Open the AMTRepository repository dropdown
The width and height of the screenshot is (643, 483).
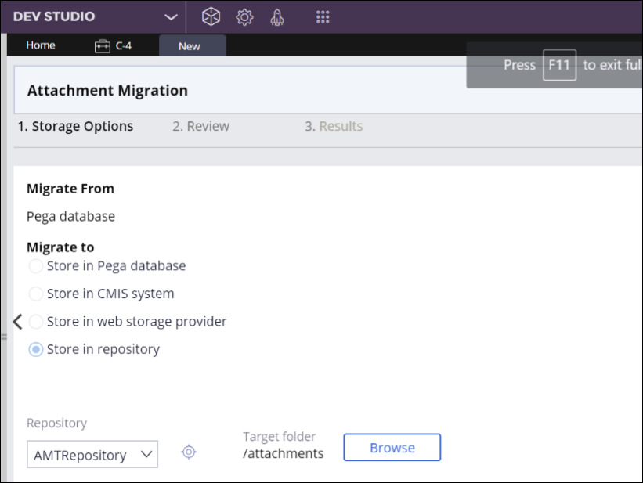tap(92, 455)
